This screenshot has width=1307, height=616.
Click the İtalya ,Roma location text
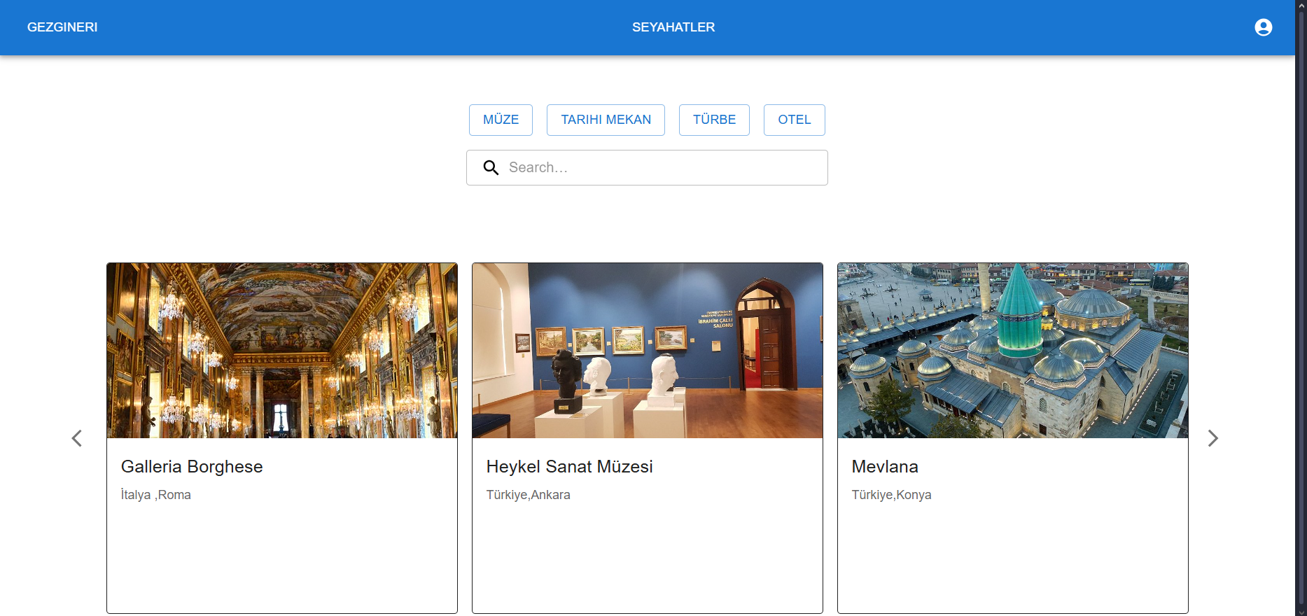156,495
